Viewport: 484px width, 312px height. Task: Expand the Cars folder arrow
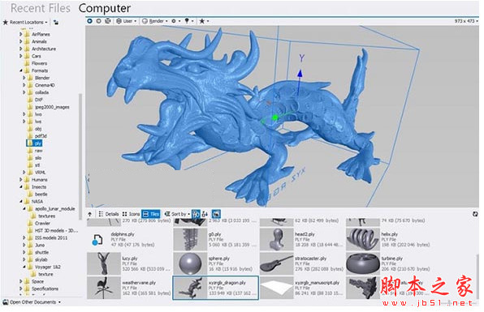pos(20,56)
